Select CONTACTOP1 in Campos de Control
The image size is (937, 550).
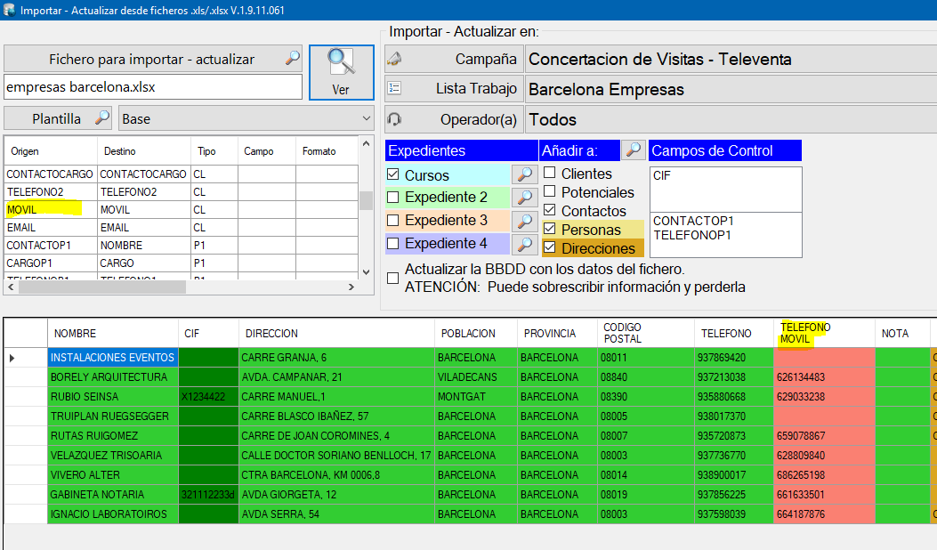point(693,221)
